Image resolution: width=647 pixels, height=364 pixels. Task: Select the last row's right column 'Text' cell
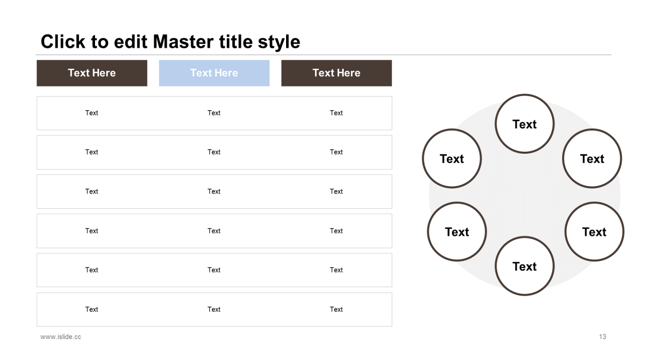point(337,309)
